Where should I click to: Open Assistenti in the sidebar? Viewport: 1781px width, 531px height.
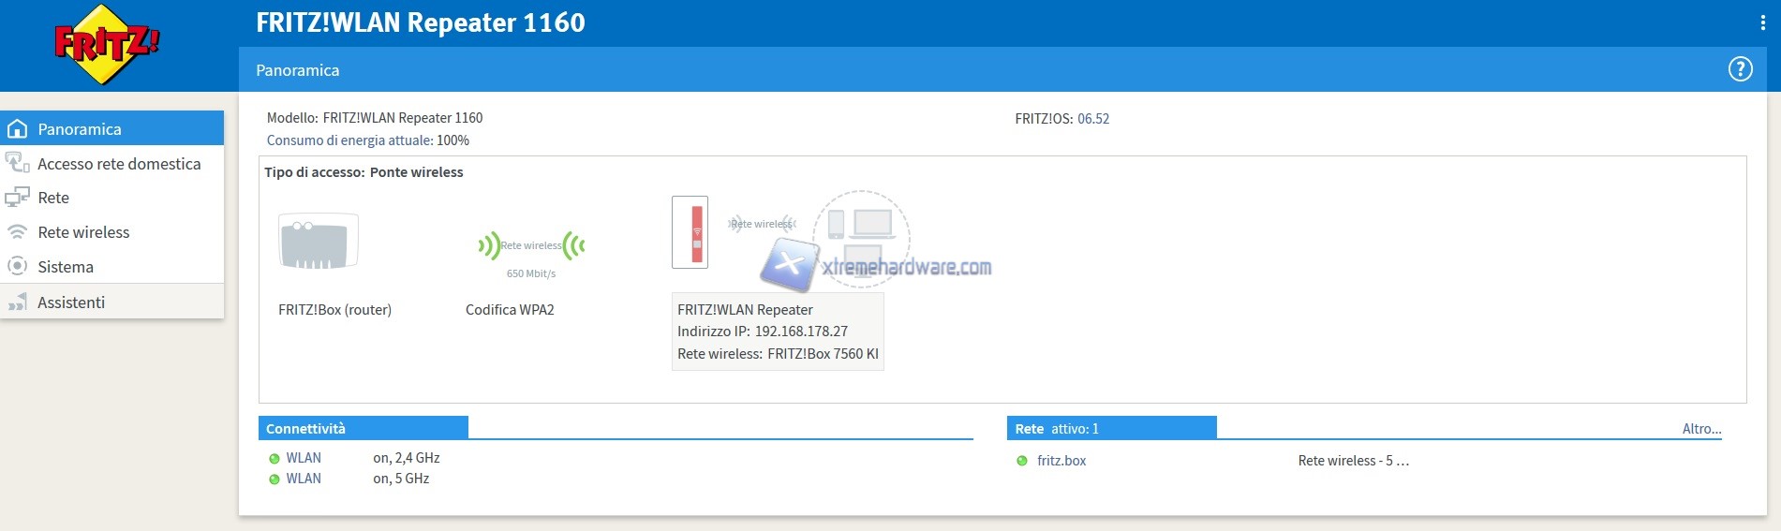pos(71,302)
